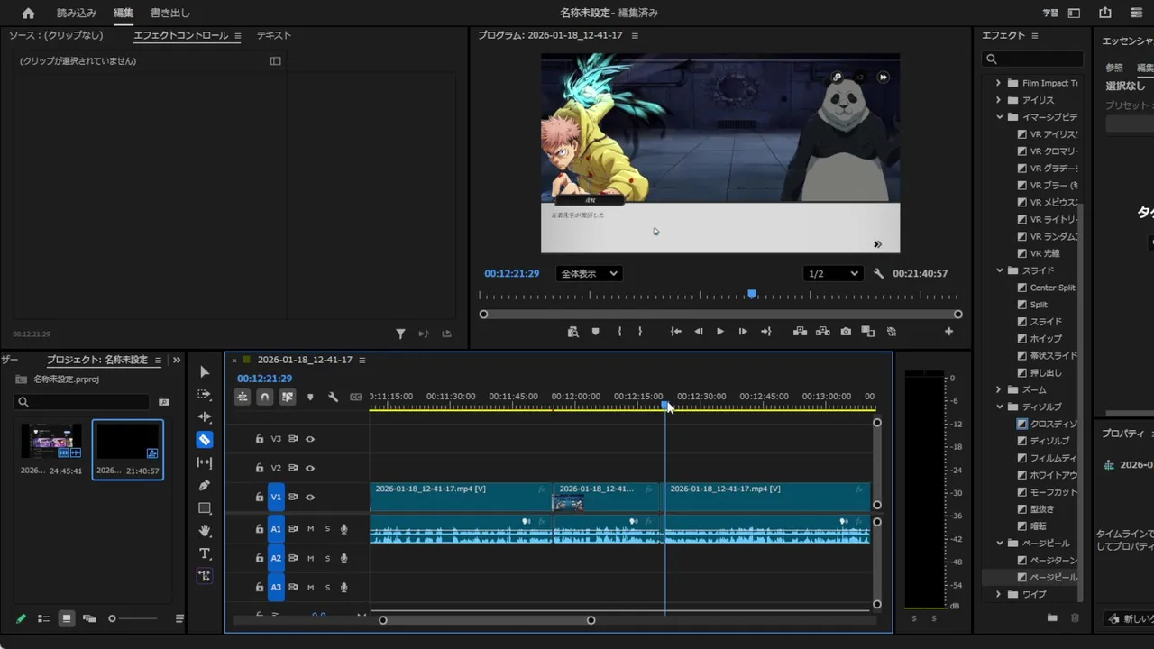1154x649 pixels.
Task: Select the Rectangle shape tool
Action: point(205,507)
